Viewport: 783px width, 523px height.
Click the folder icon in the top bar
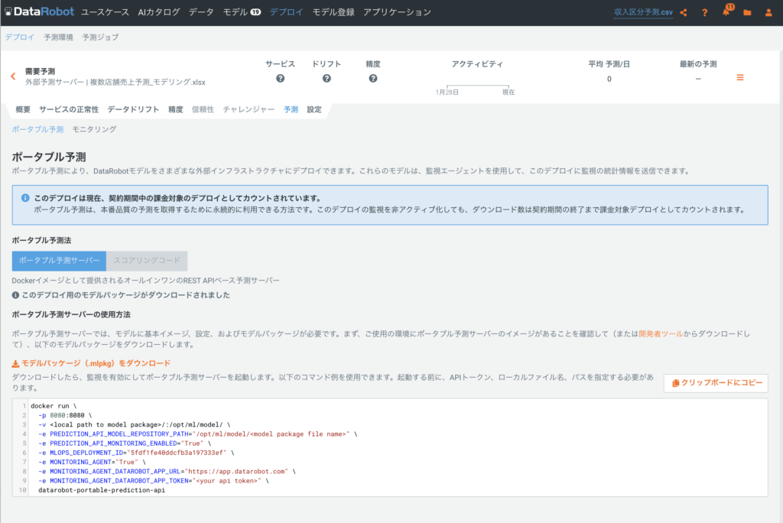(x=747, y=12)
